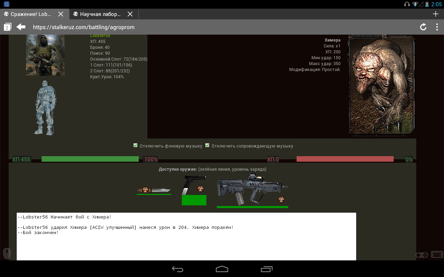The image size is (444, 277).
Task: Switch to the Сражение! Lob... tab
Action: click(x=31, y=14)
